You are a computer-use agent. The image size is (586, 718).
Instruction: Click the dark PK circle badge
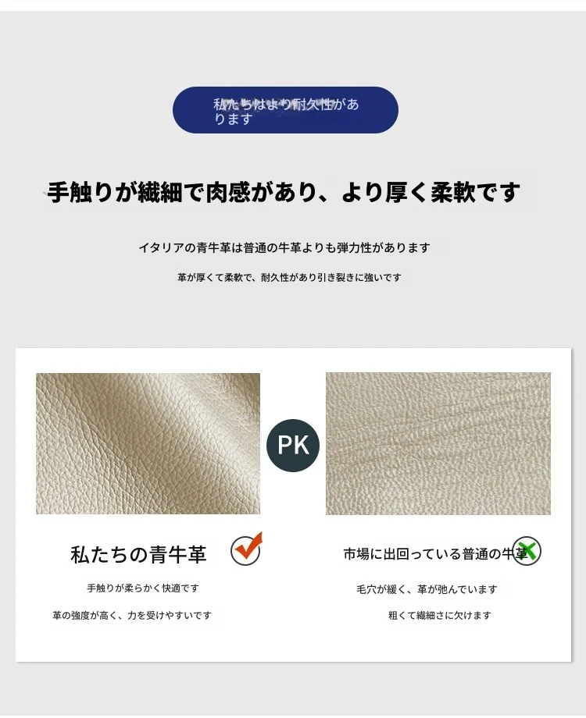coord(293,445)
